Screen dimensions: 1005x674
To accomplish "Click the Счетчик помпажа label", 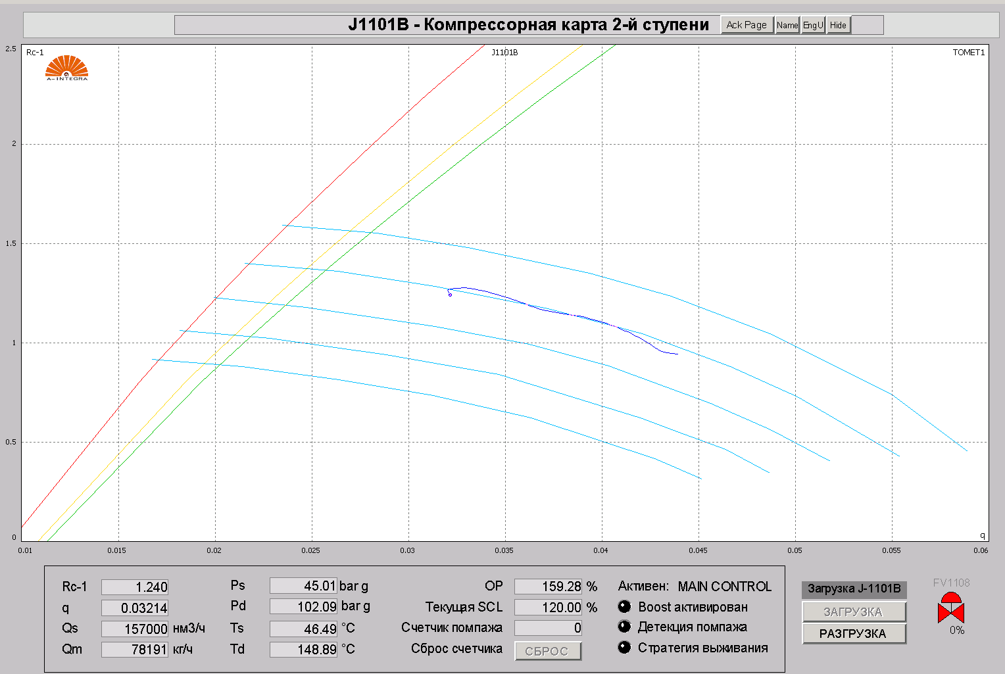I will click(x=452, y=628).
